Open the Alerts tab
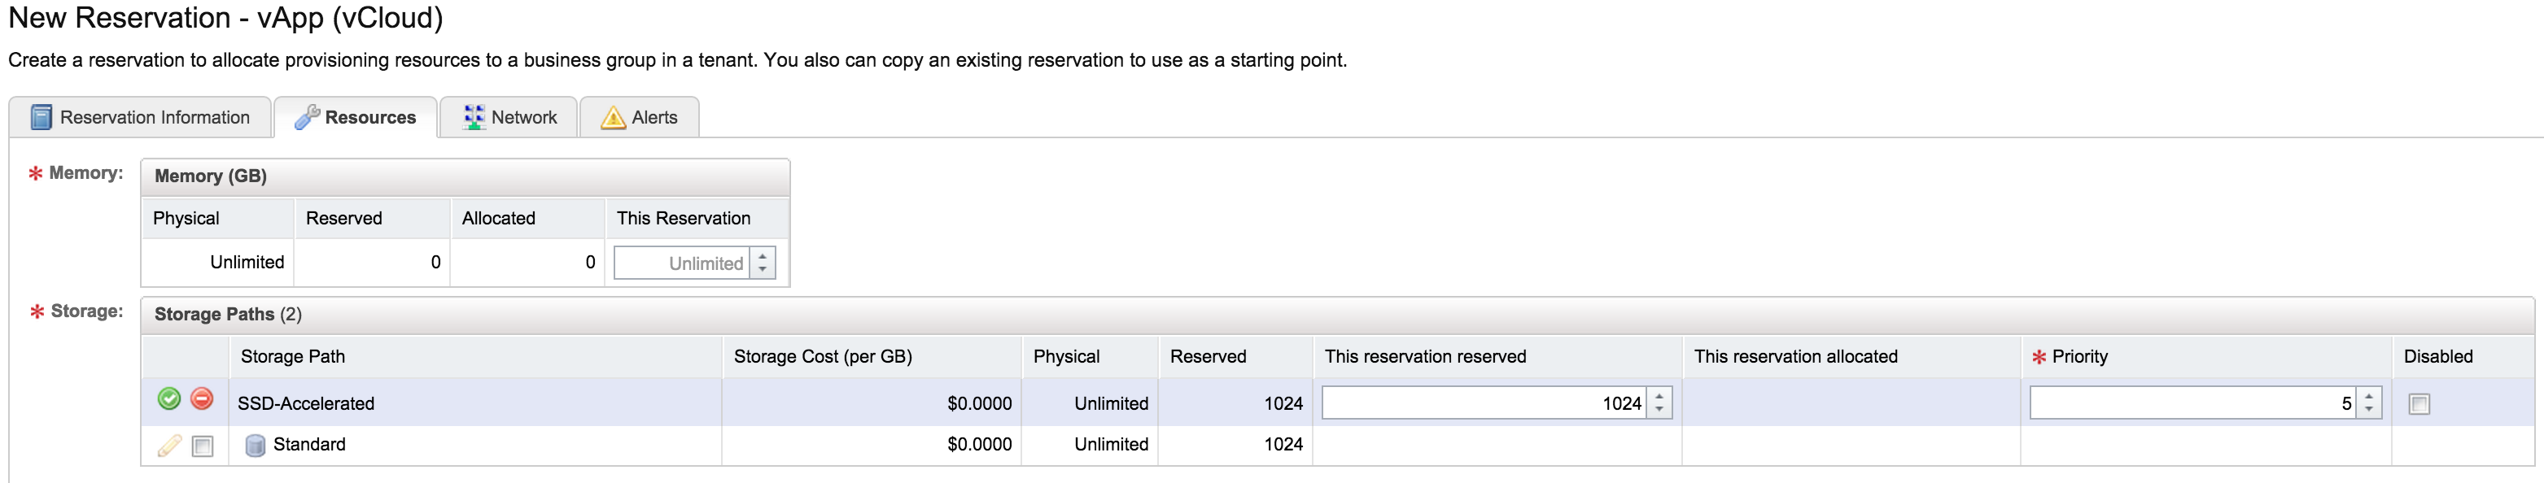Screen dimensions: 2544x483 pos(653,118)
